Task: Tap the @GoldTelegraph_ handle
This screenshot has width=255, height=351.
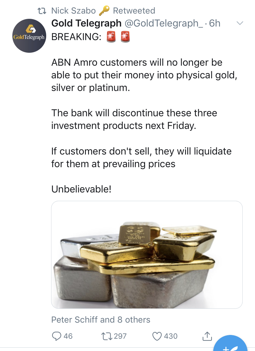Action: [163, 23]
